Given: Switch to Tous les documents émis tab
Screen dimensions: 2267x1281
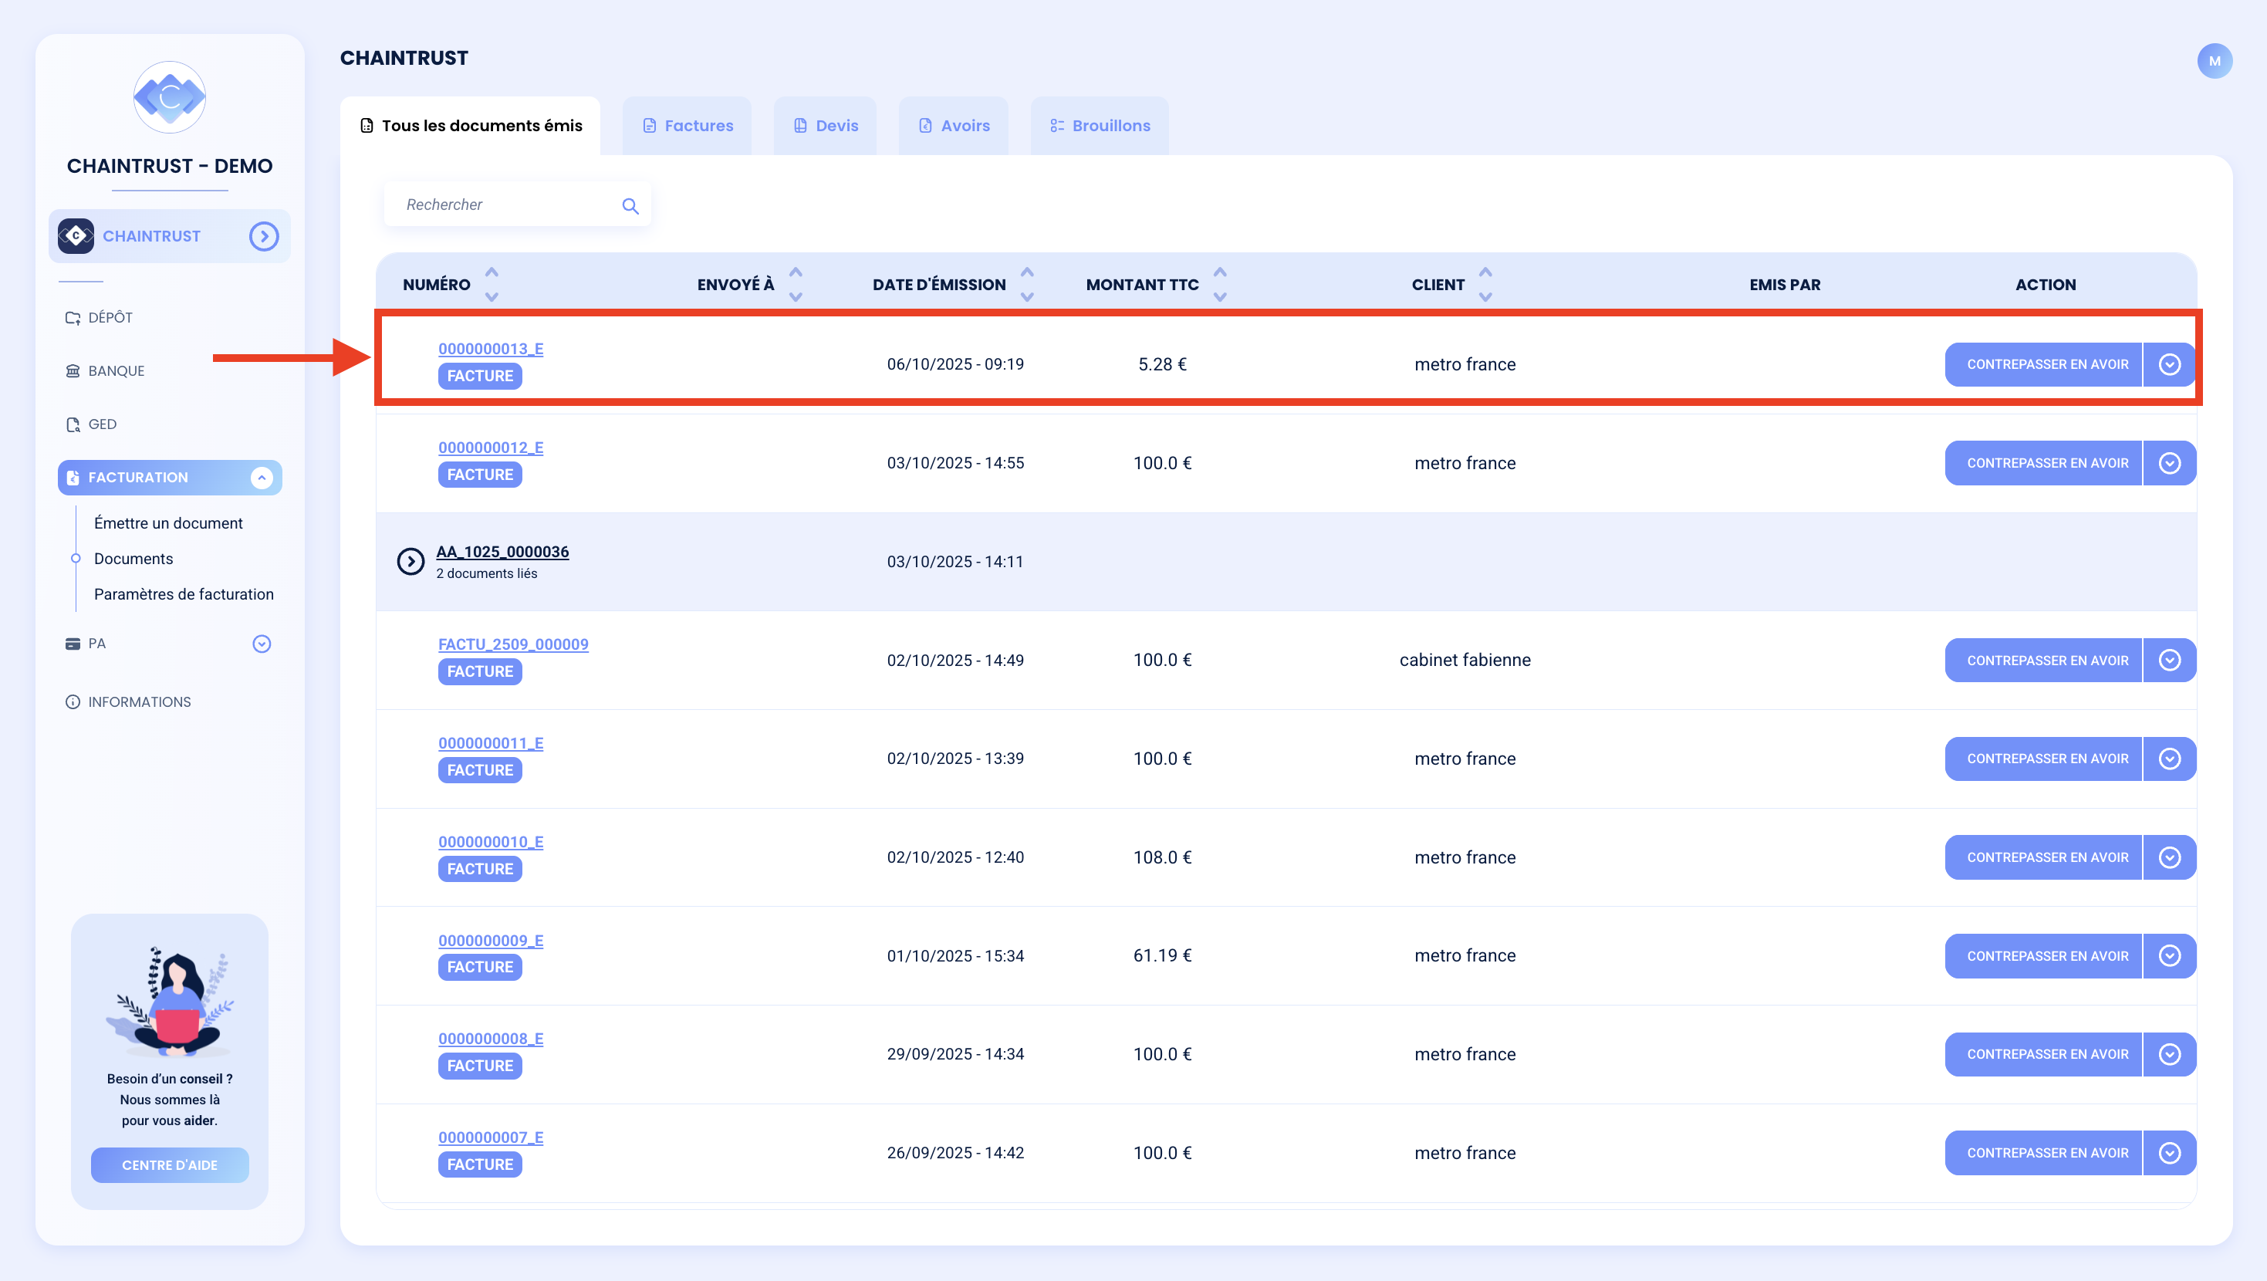Looking at the screenshot, I should point(471,126).
